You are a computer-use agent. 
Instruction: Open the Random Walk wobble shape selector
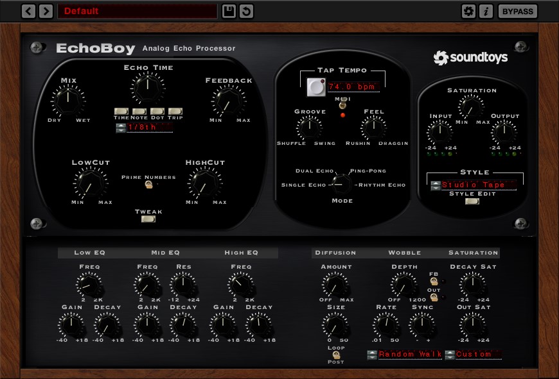coord(410,355)
